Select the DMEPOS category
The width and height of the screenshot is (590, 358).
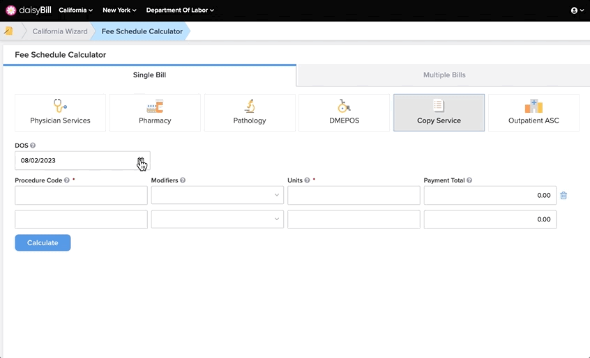[x=345, y=113]
